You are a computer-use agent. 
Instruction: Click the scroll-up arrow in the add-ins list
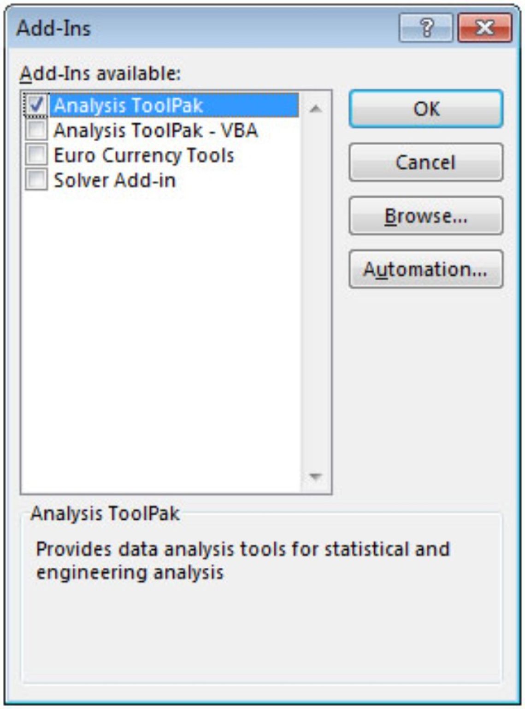coord(315,108)
